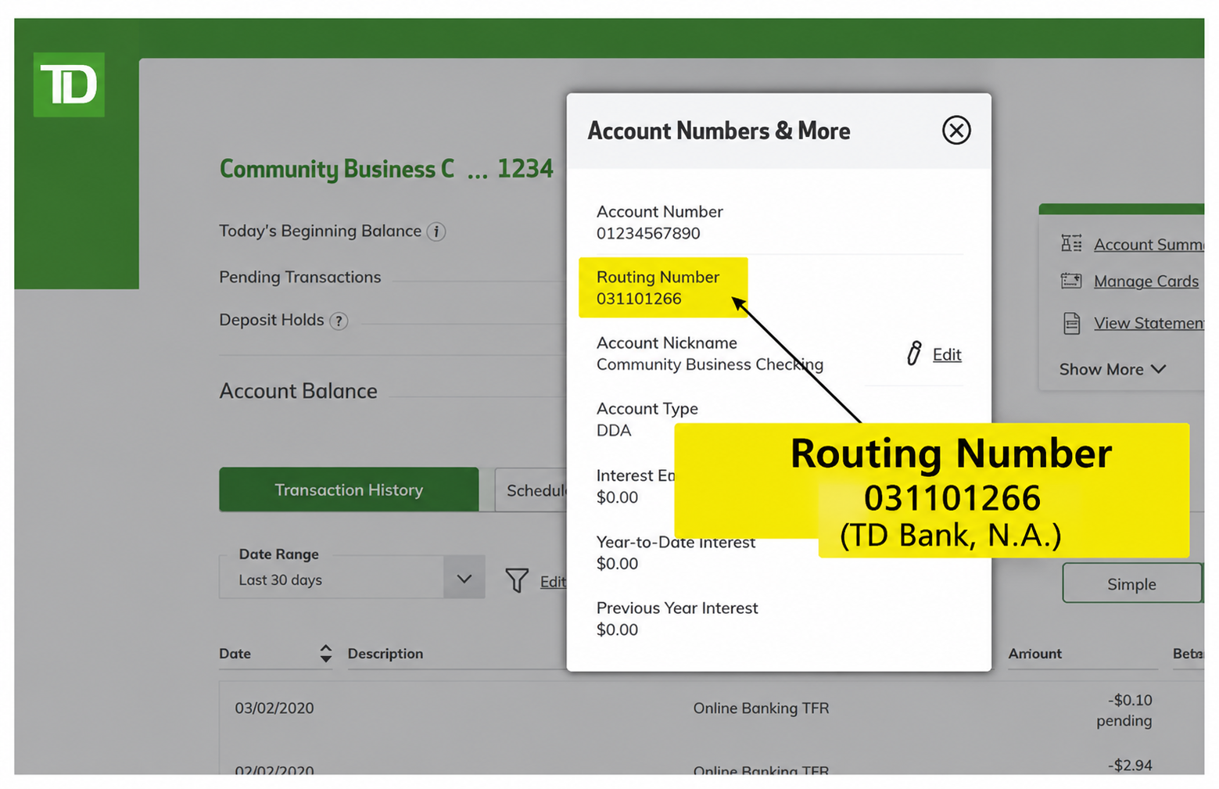
Task: Sort transactions using the Date sort arrows
Action: [x=326, y=653]
